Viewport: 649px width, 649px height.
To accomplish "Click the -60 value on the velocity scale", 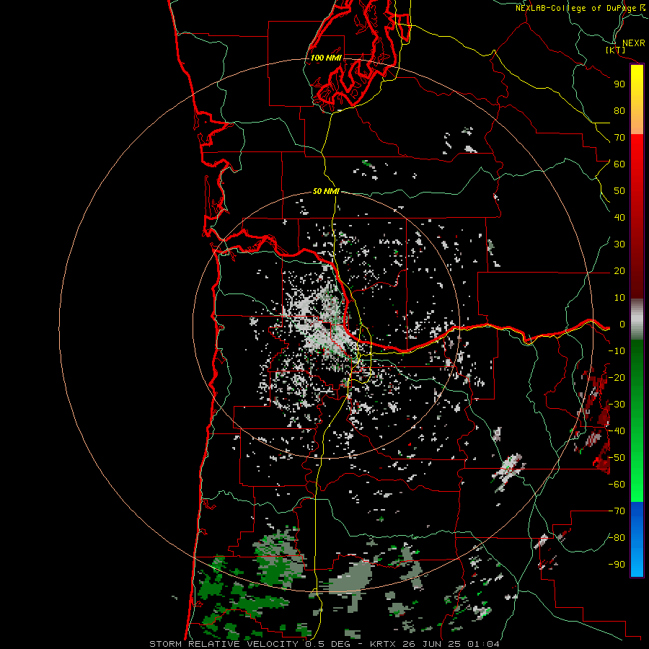I will coord(617,485).
